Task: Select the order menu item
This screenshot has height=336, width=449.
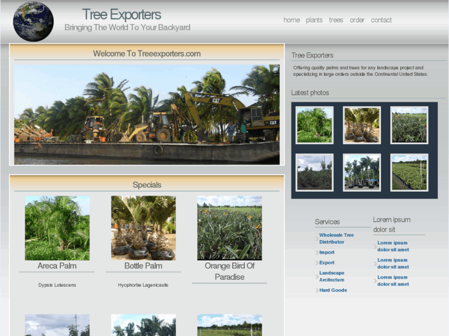Action: coord(357,20)
